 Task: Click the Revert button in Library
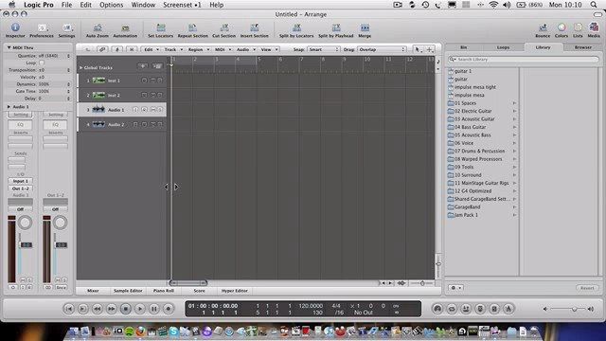(587, 288)
